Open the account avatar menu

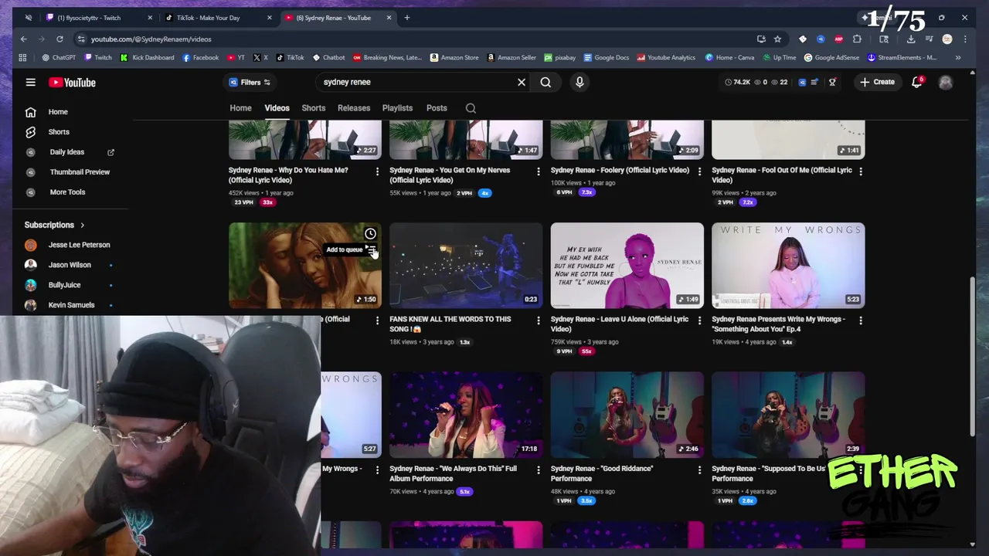(946, 83)
